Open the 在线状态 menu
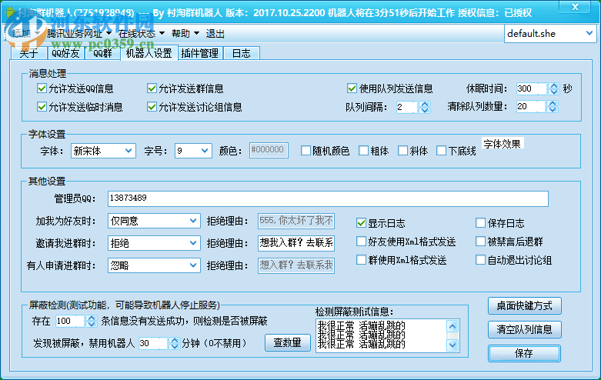601x380 pixels. click(141, 34)
